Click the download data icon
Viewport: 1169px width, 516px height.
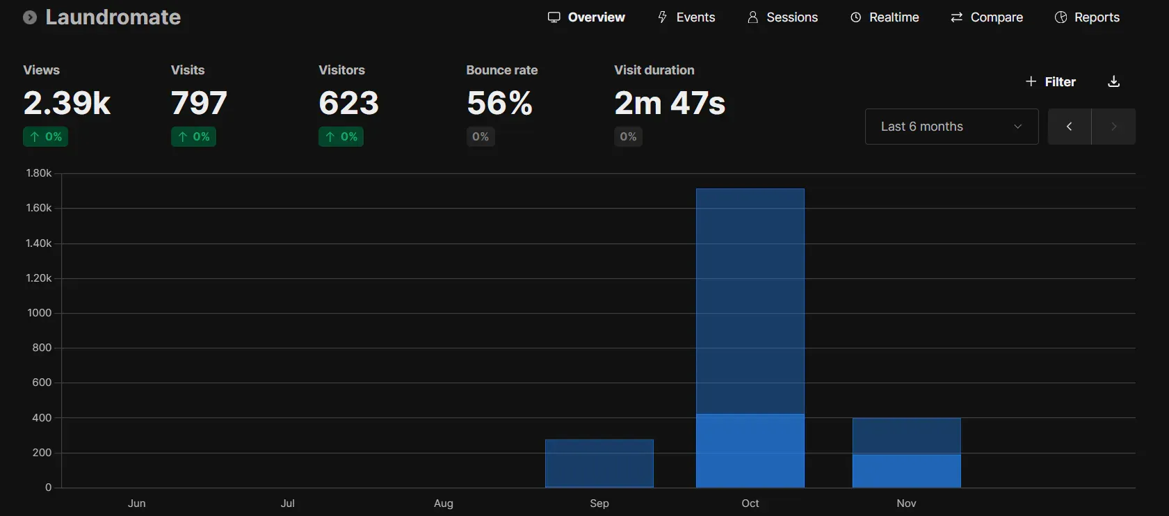[1113, 81]
